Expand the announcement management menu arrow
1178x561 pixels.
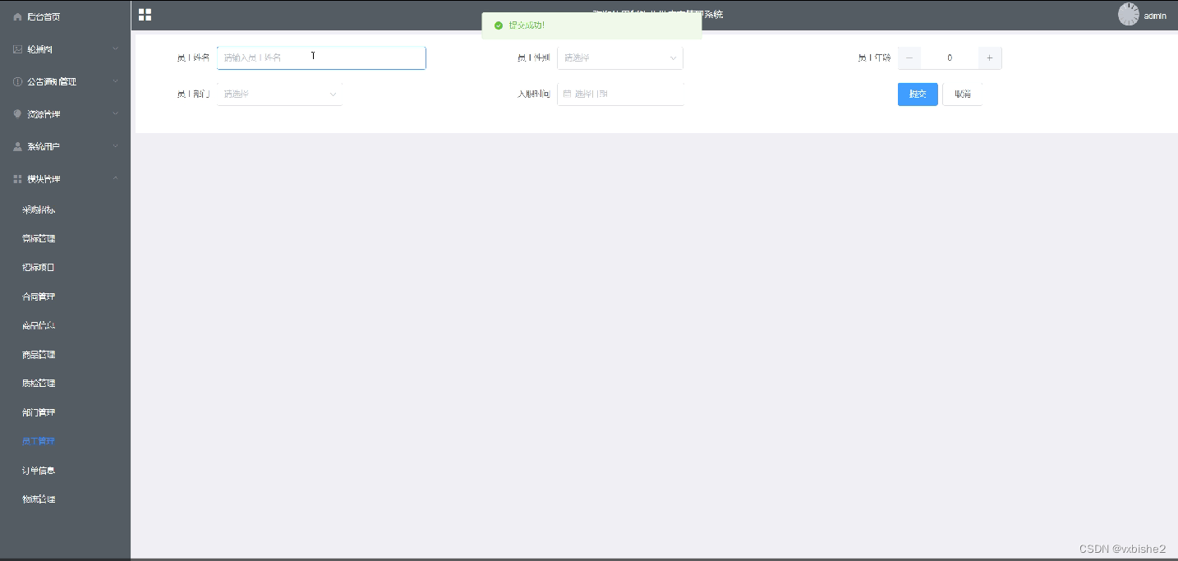click(x=116, y=81)
